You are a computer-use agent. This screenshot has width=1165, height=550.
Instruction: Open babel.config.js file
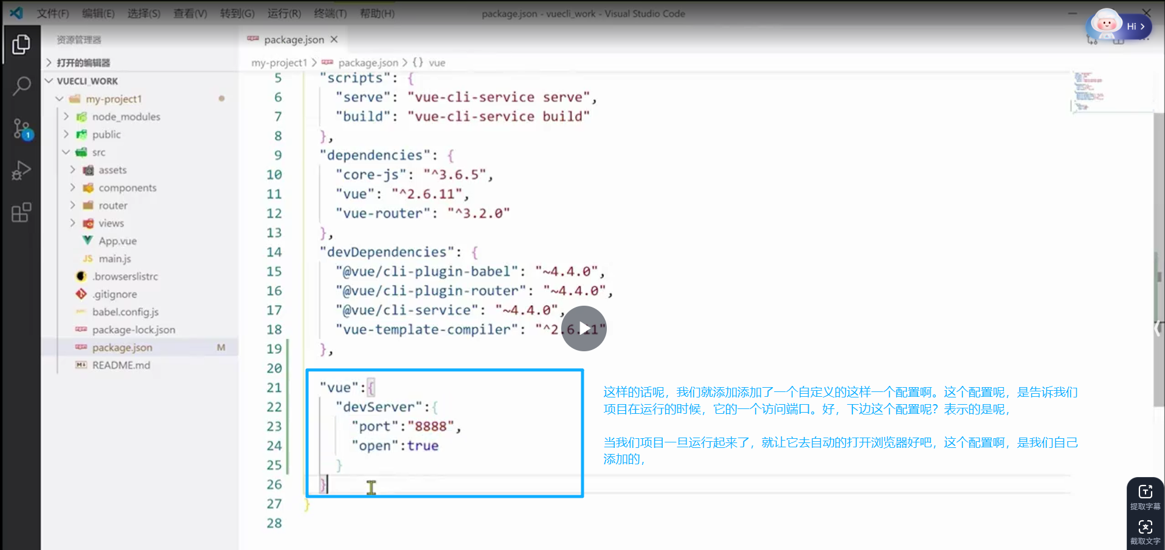pos(125,312)
